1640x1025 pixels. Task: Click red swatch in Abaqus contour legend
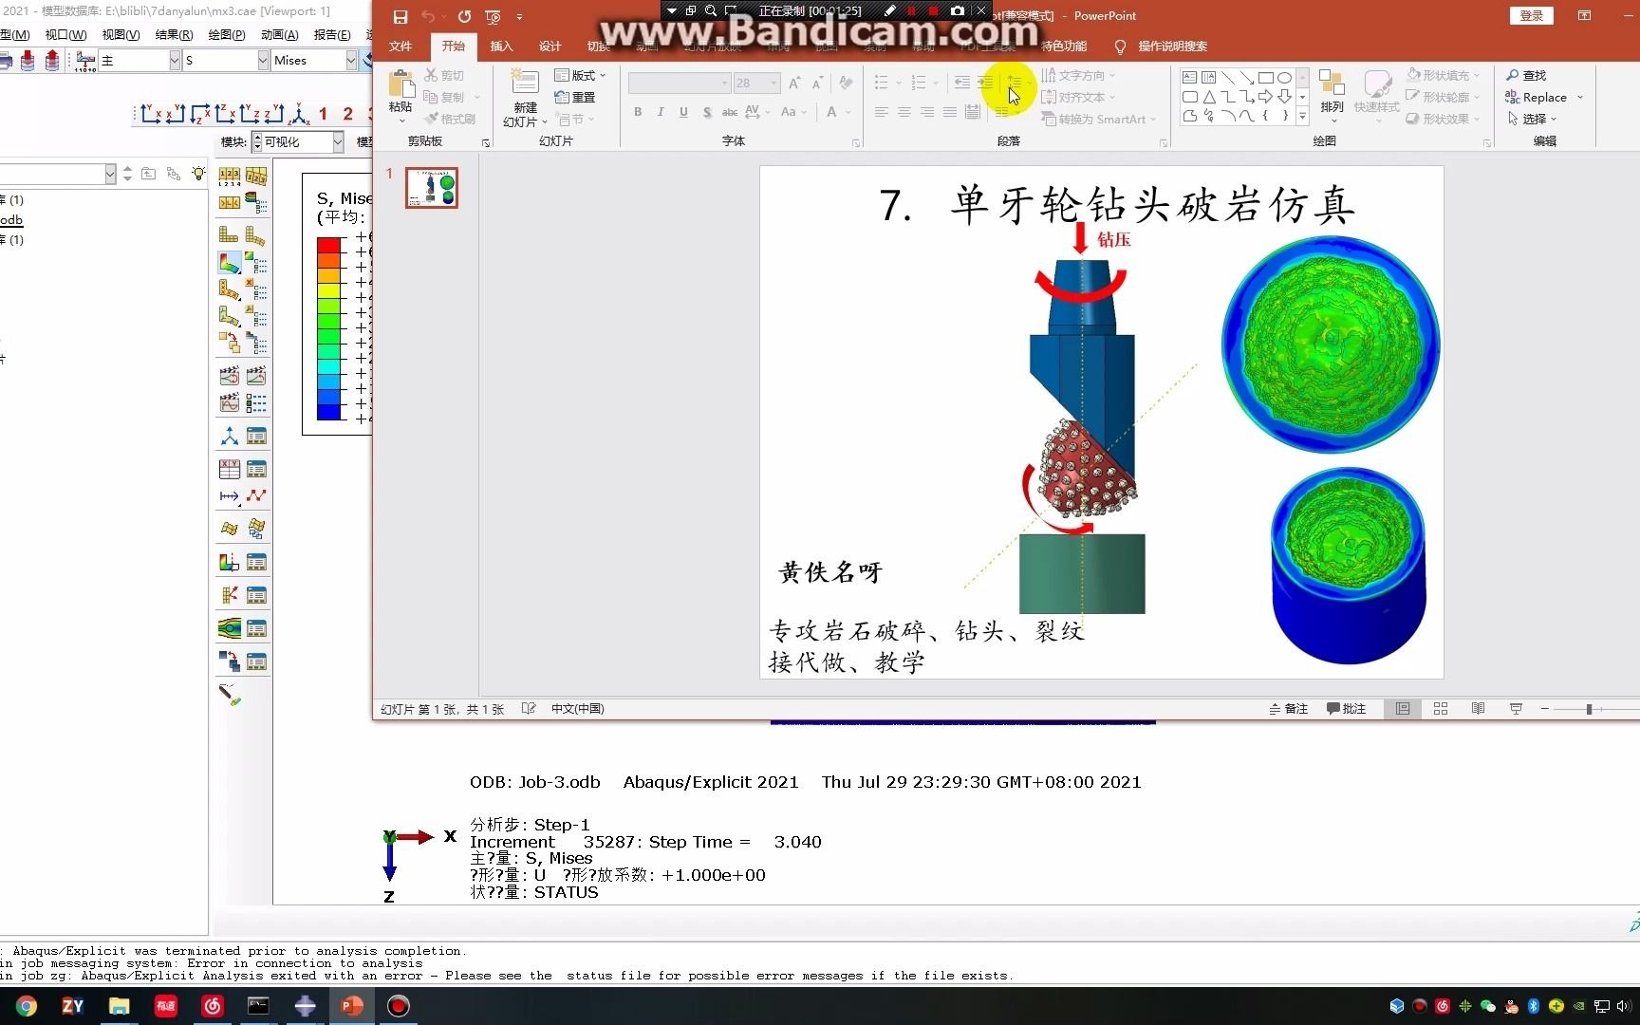tap(328, 245)
